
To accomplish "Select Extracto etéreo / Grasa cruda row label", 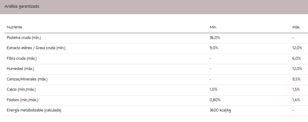I will tap(36, 48).
